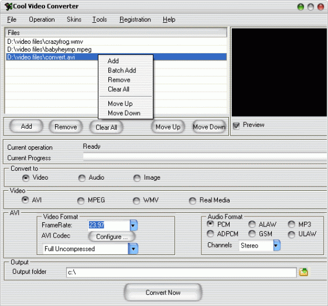The height and width of the screenshot is (306, 328).
Task: Open the Registration menu
Action: (135, 19)
